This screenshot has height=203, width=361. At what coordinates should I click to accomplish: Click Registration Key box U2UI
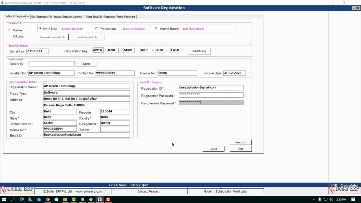click(x=113, y=50)
